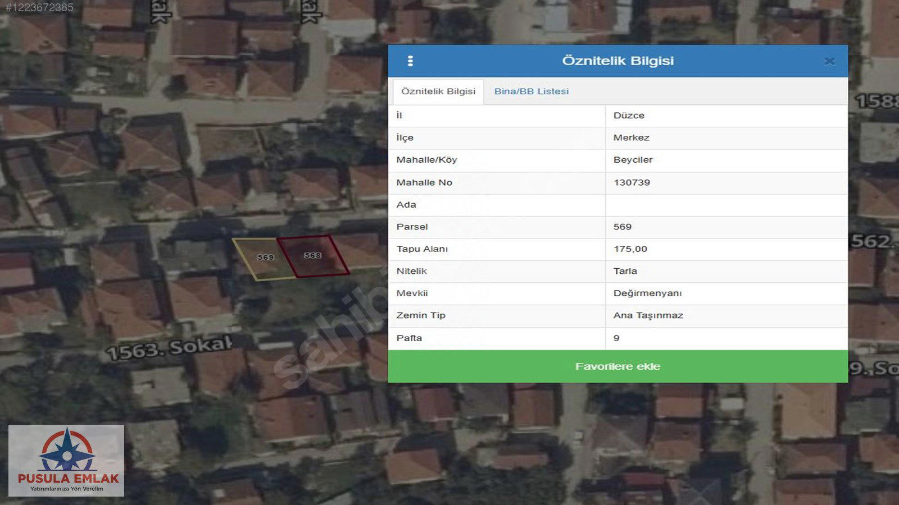Open the three-dot menu in panel header
The height and width of the screenshot is (505, 899).
410,61
